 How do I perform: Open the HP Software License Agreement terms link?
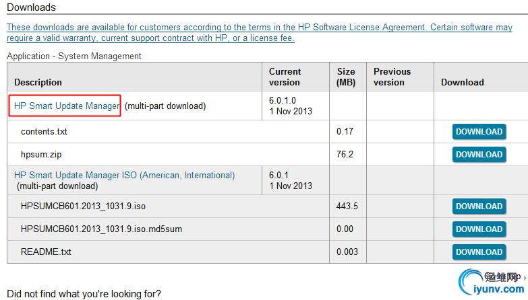pyautogui.click(x=260, y=32)
